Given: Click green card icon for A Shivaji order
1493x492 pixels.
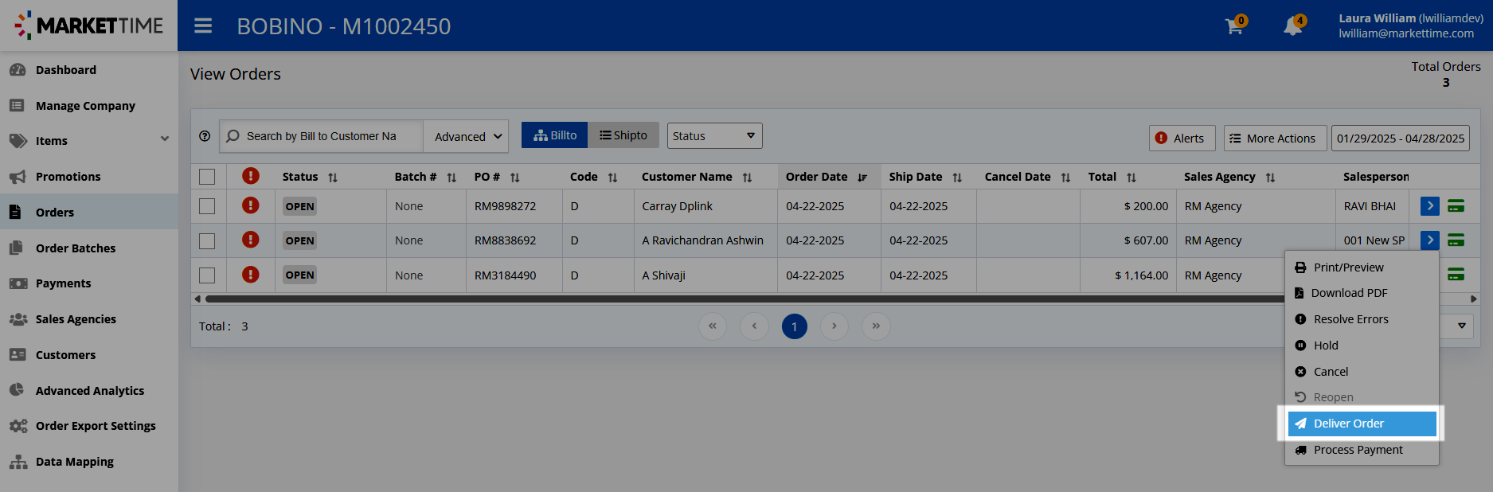Looking at the screenshot, I should click(1456, 275).
